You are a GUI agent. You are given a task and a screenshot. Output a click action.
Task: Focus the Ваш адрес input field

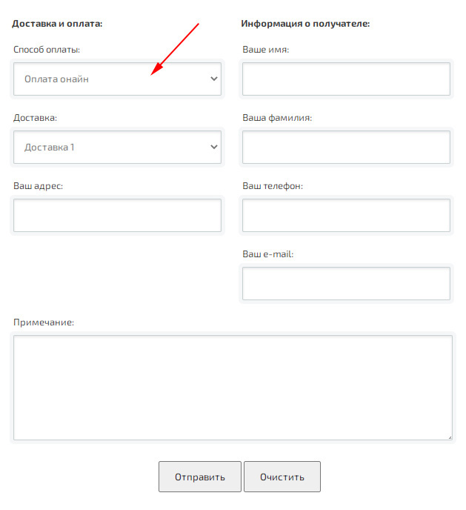click(x=117, y=215)
